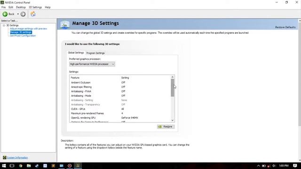Screen dimensions: 301x169
Task: Click the Restore button
Action: [166, 127]
